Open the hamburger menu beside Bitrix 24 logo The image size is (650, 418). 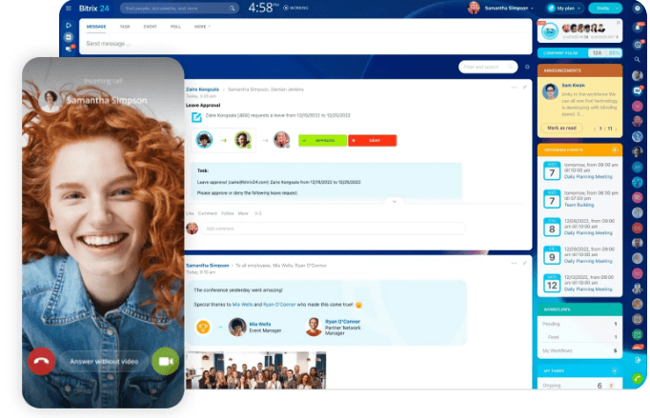click(x=69, y=8)
